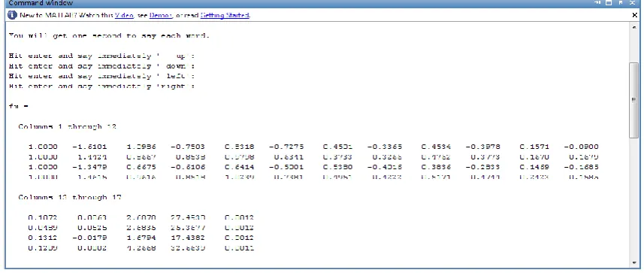Click the value -0.0179
Image resolution: width=644 pixels, height=273 pixels.
89,238
